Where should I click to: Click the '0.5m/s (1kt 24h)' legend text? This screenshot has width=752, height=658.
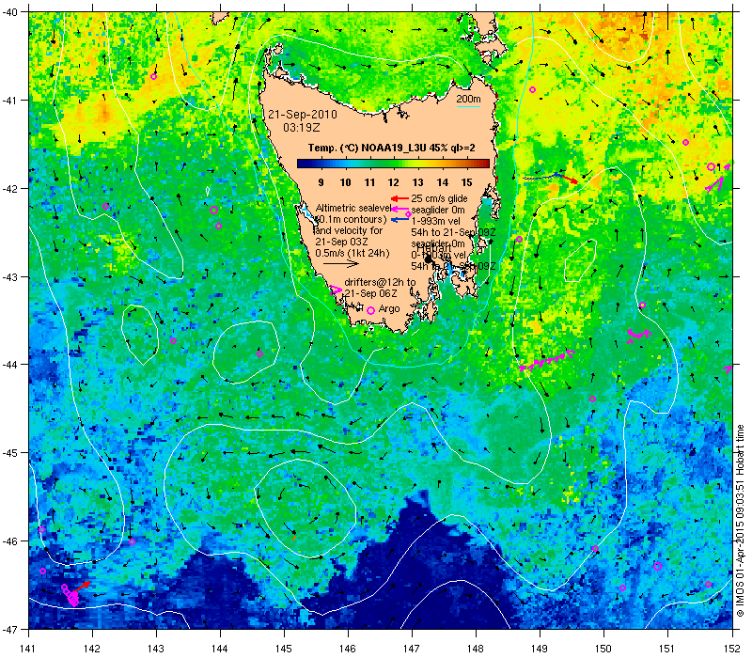tap(352, 253)
